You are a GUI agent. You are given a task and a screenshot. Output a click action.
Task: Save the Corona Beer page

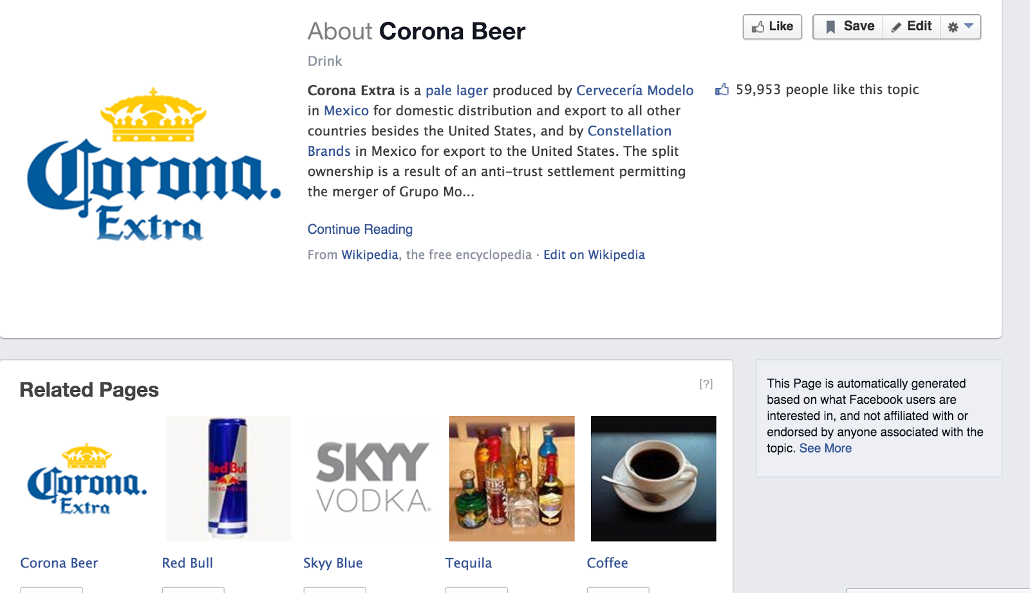[848, 27]
